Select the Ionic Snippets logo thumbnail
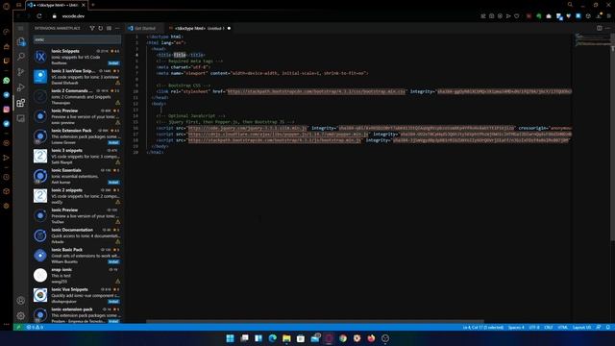615x346 pixels. pos(40,57)
